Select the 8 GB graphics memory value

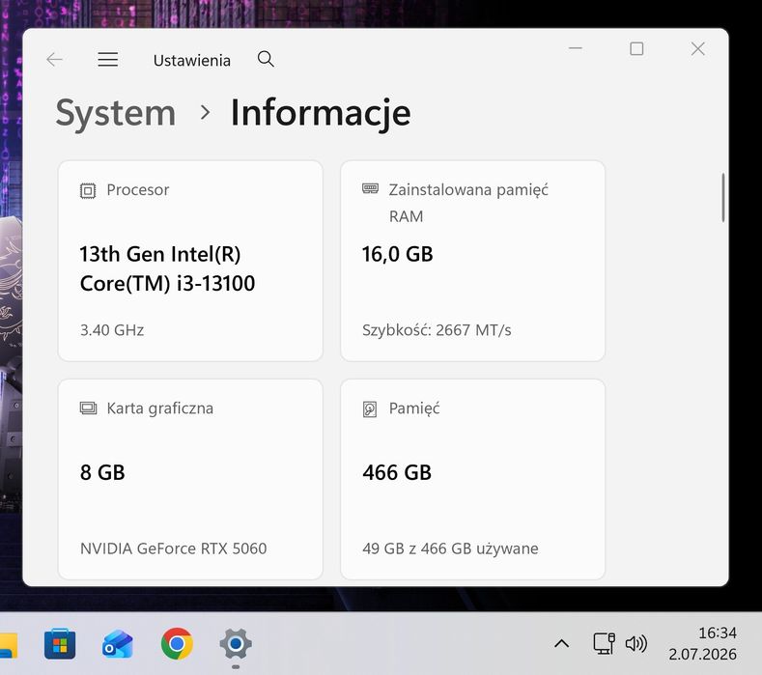pyautogui.click(x=102, y=472)
